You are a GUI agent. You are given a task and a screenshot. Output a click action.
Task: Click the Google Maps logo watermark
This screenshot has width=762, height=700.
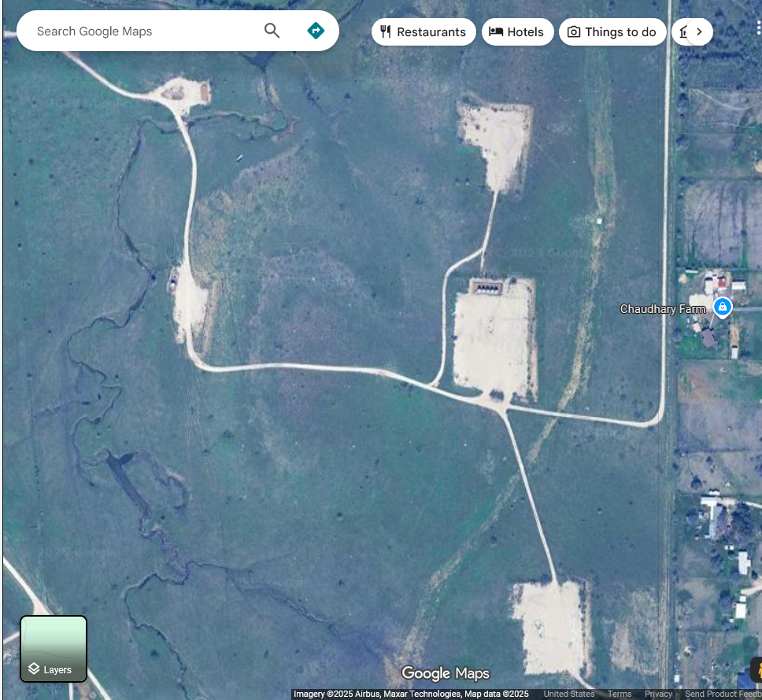click(x=445, y=673)
